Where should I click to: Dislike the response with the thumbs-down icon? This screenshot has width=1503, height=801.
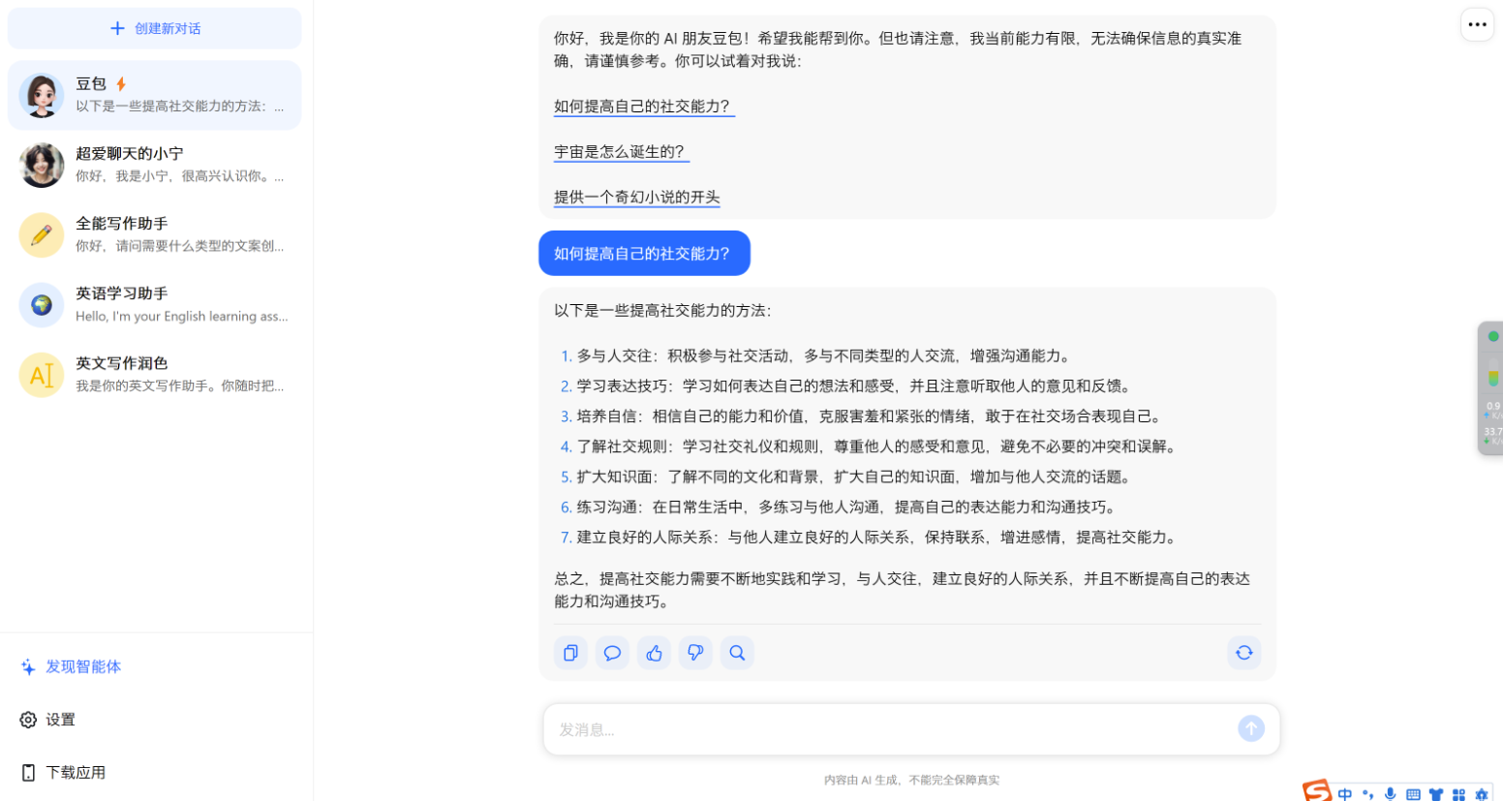(x=695, y=653)
